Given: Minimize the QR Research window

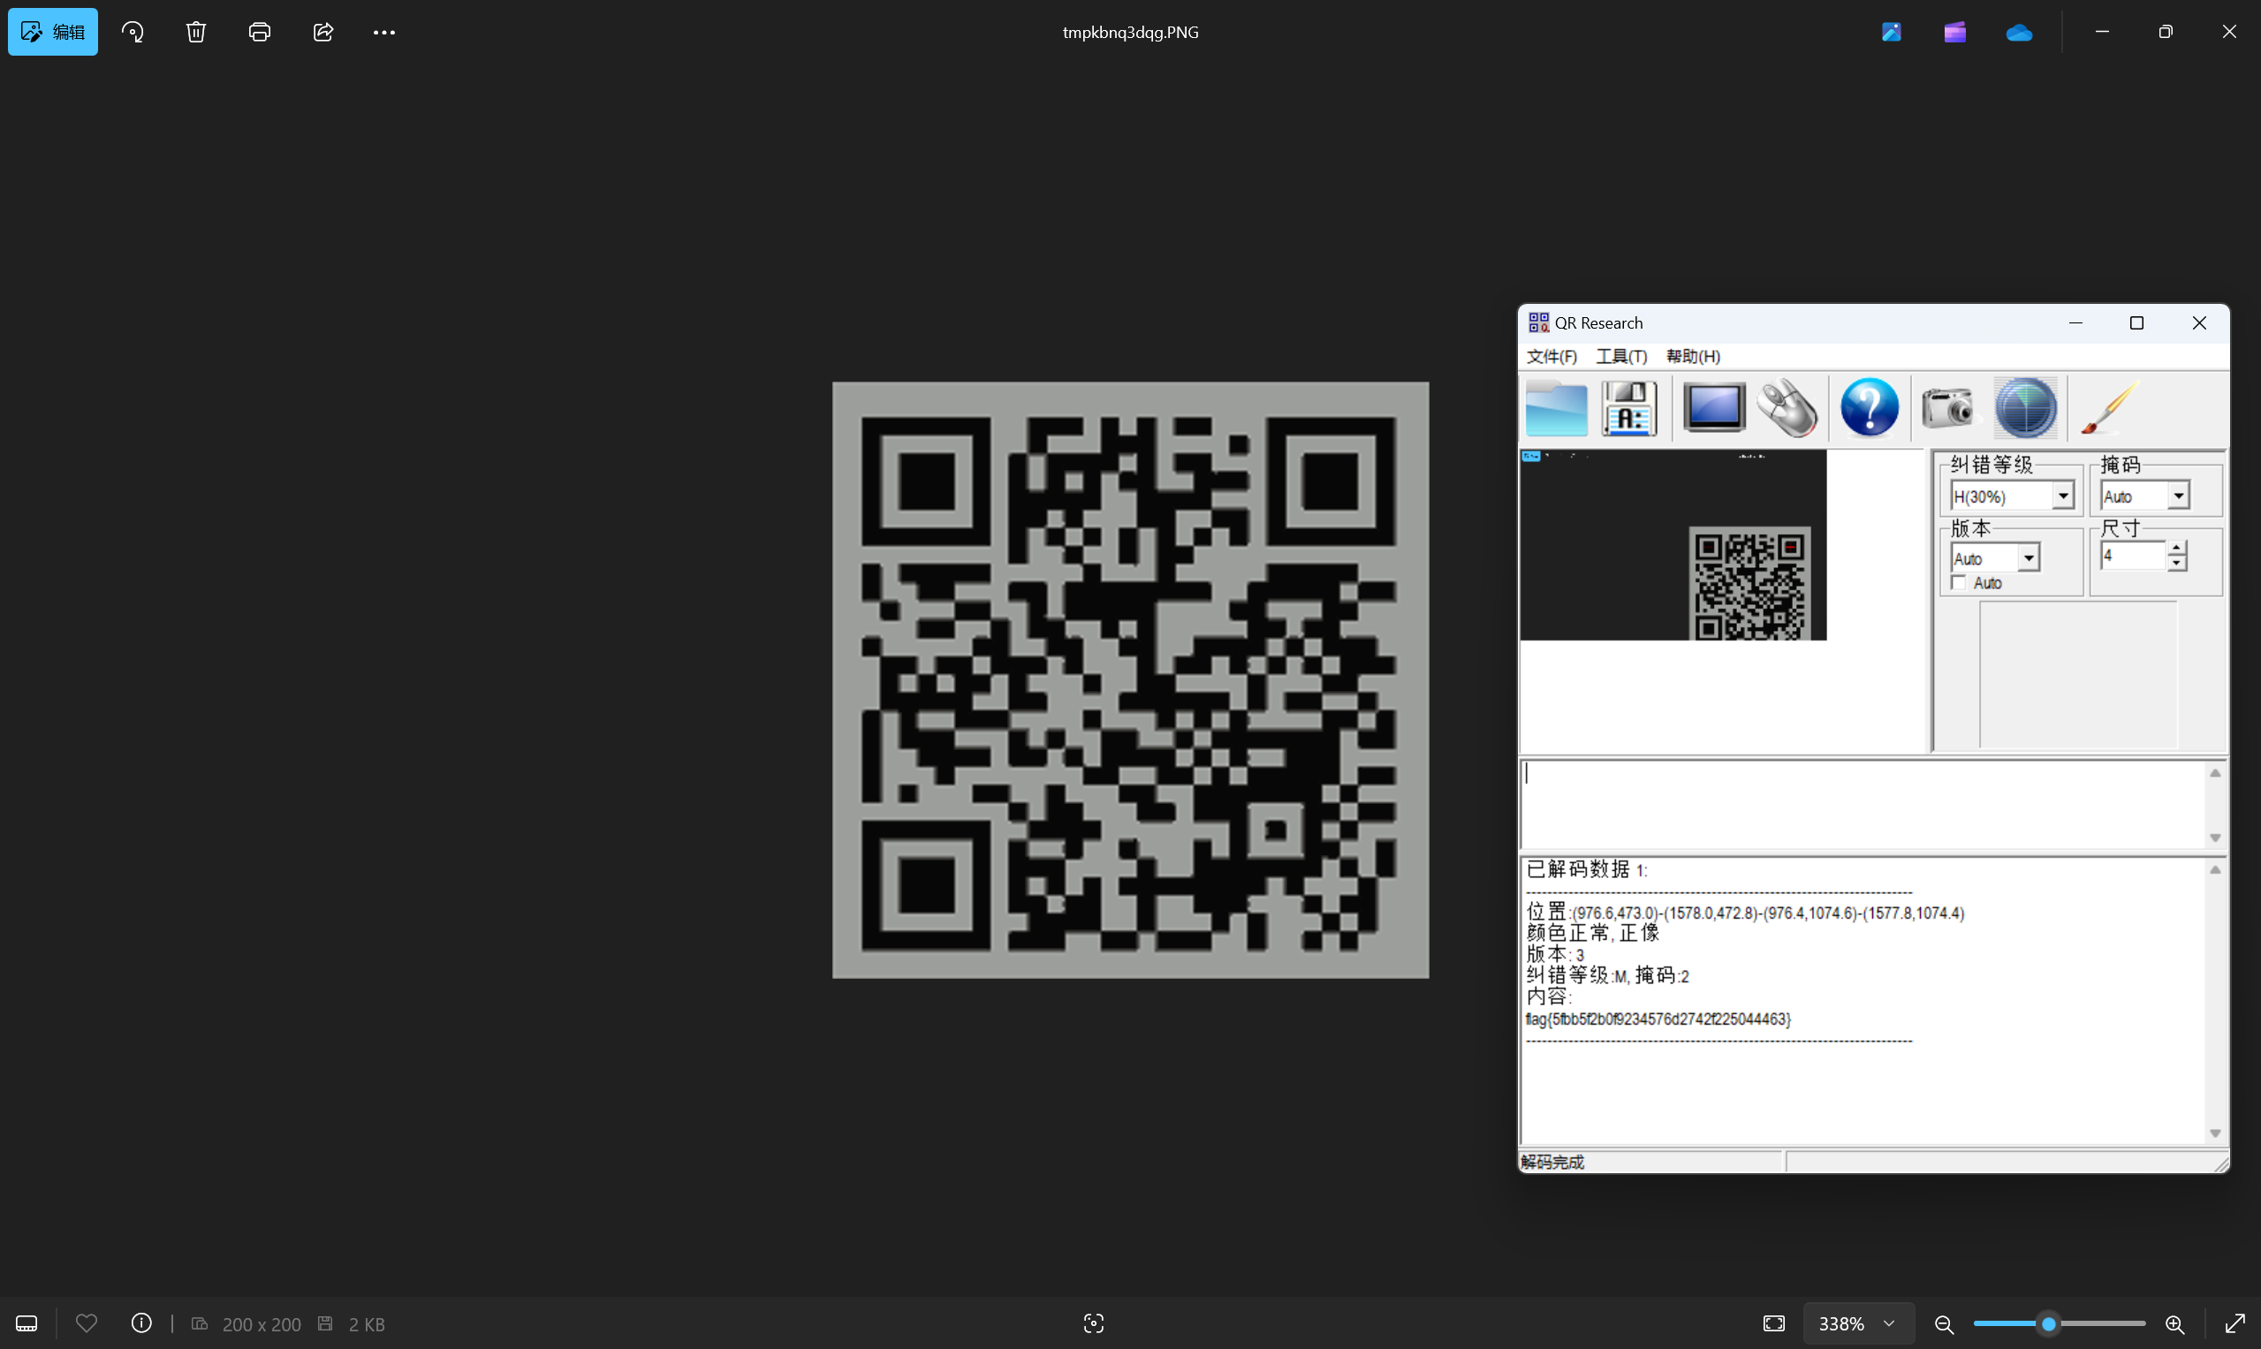Looking at the screenshot, I should point(2075,322).
